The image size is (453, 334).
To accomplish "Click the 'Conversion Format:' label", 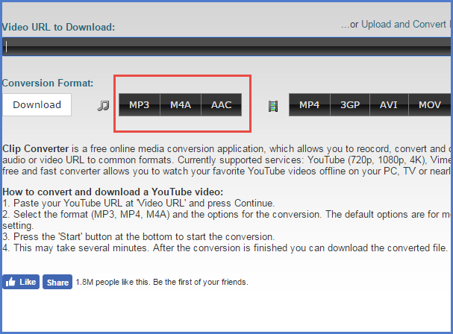I will coord(48,83).
